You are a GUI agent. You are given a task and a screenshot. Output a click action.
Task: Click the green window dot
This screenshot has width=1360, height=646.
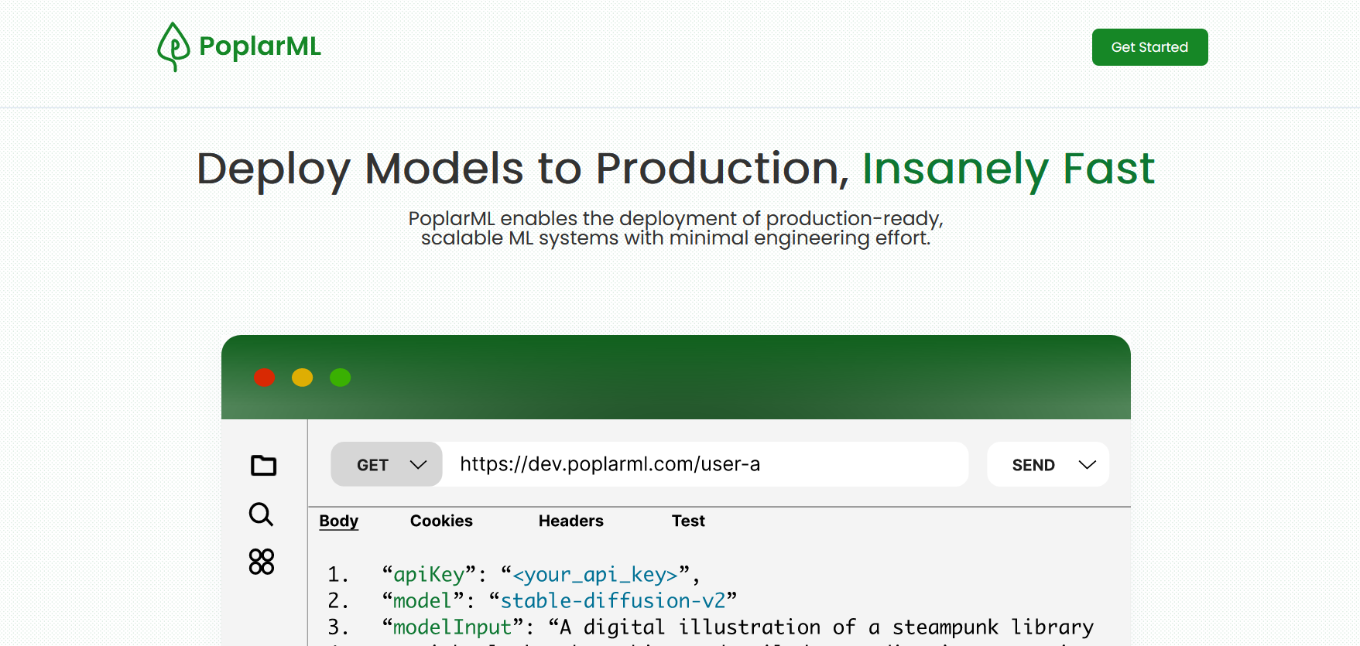[341, 378]
